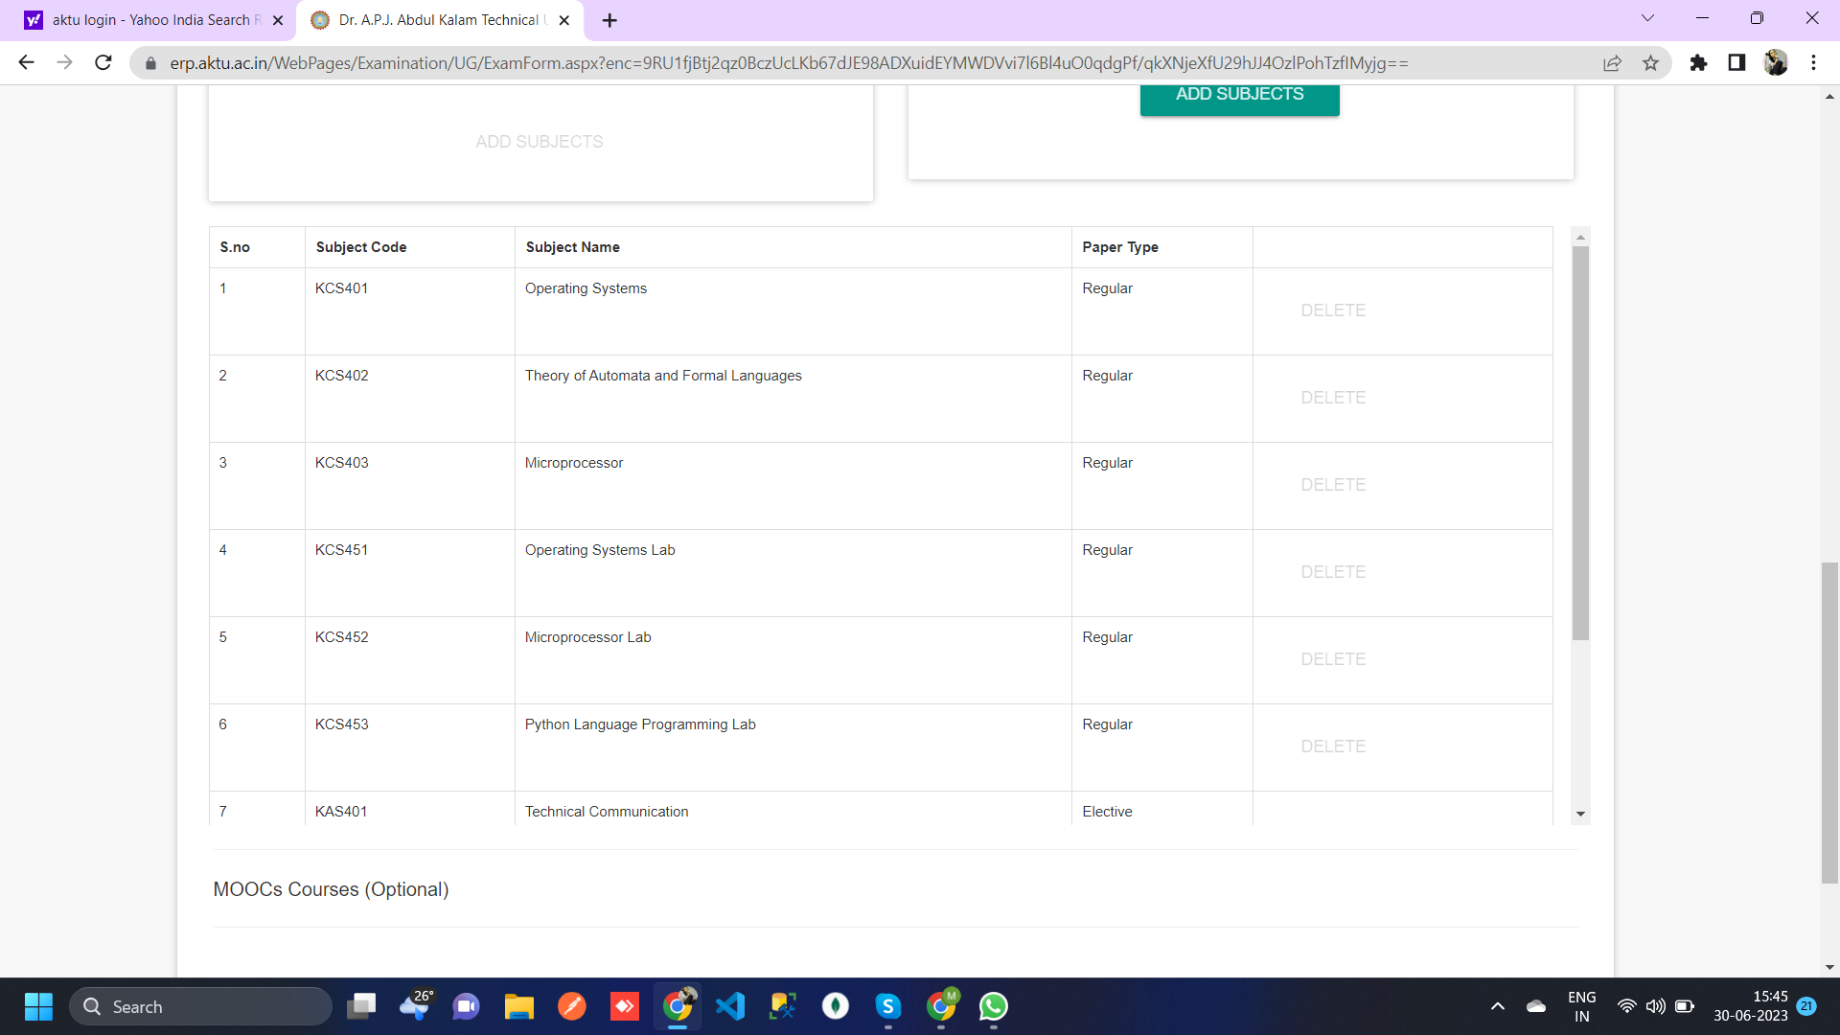Delete the Operating Systems KCS401 row
The width and height of the screenshot is (1840, 1035).
pos(1332,310)
